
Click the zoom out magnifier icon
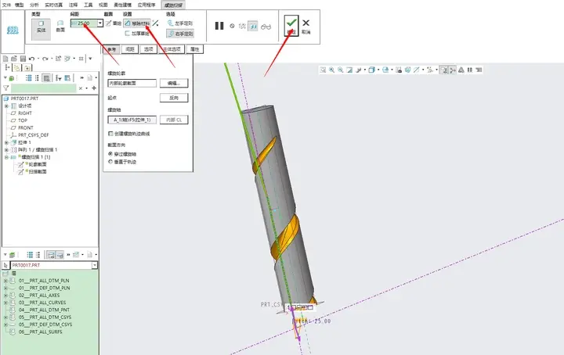pyautogui.click(x=340, y=70)
